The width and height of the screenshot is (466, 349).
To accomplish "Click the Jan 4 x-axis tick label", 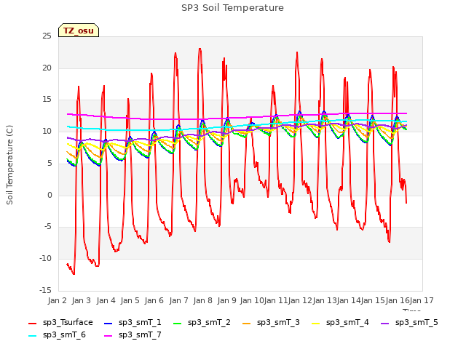I will click(106, 300).
